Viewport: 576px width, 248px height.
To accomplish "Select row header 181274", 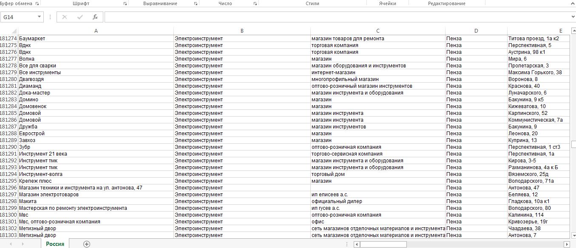I will pyautogui.click(x=9, y=39).
